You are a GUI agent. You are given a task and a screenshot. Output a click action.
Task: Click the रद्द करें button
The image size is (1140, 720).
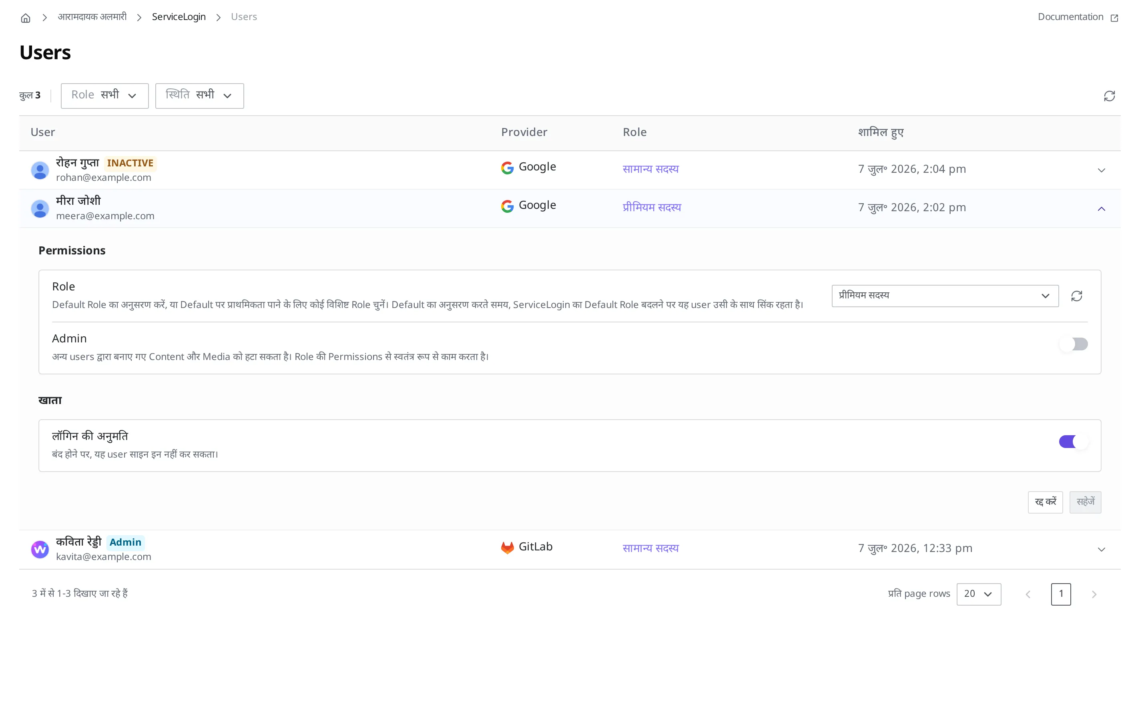1045,502
